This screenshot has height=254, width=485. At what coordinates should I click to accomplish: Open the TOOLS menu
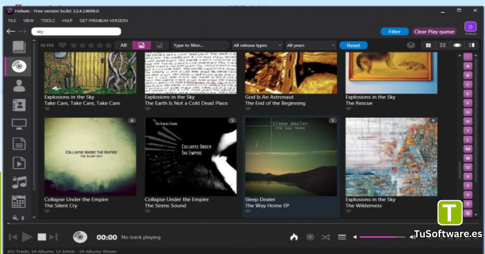(48, 21)
